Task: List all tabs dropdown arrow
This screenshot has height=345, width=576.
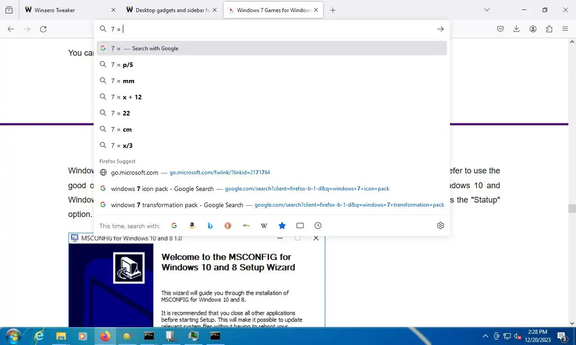Action: click(487, 10)
